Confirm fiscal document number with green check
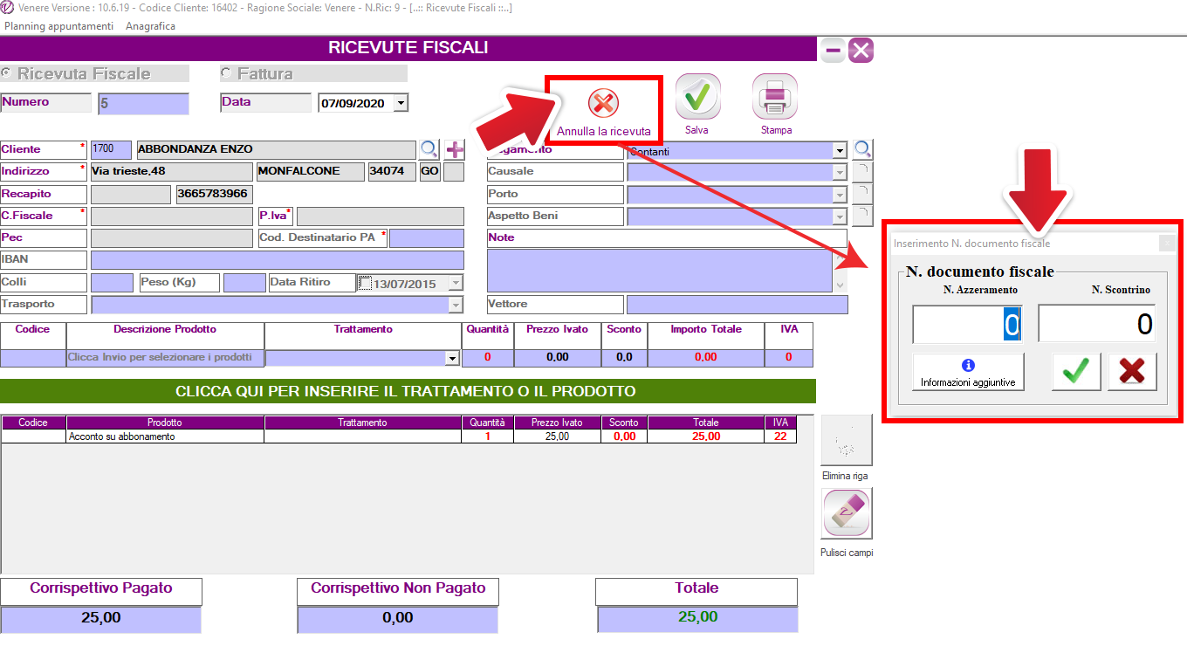This screenshot has height=646, width=1187. click(x=1076, y=372)
